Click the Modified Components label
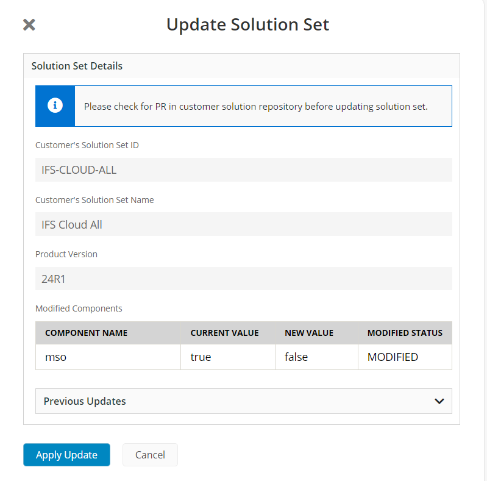 (x=79, y=308)
